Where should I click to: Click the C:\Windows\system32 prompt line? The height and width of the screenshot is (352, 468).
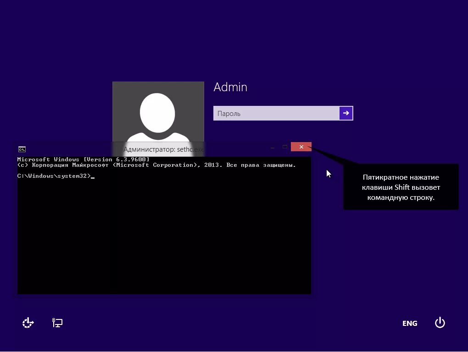tap(55, 176)
